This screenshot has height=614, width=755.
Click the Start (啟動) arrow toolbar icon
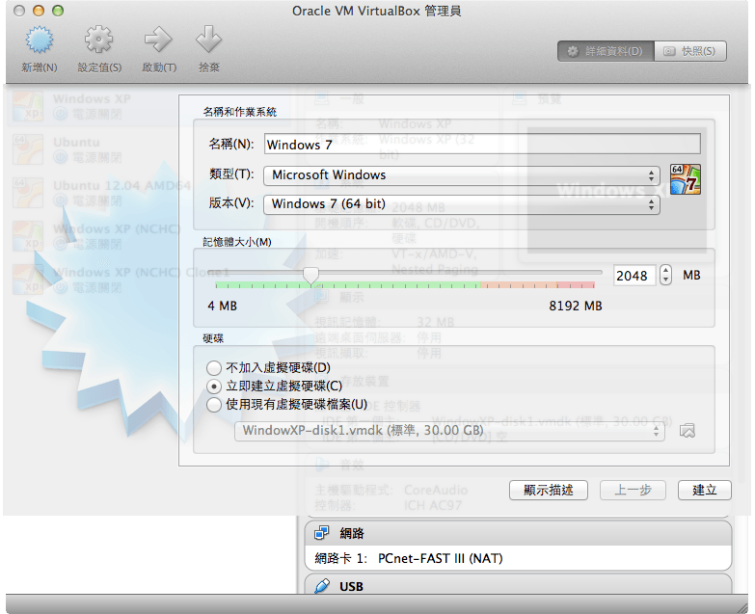(158, 40)
